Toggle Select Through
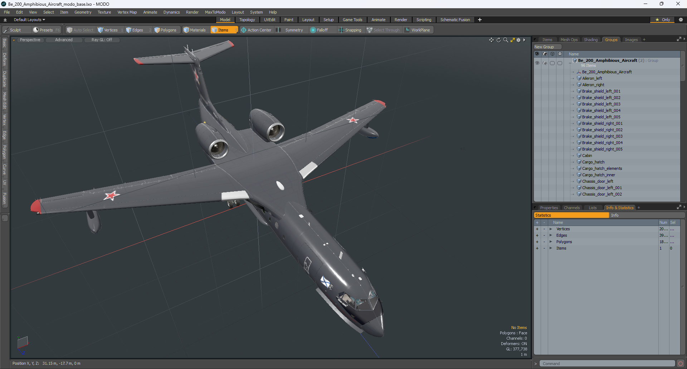Viewport: 687px width, 369px height. coord(383,30)
